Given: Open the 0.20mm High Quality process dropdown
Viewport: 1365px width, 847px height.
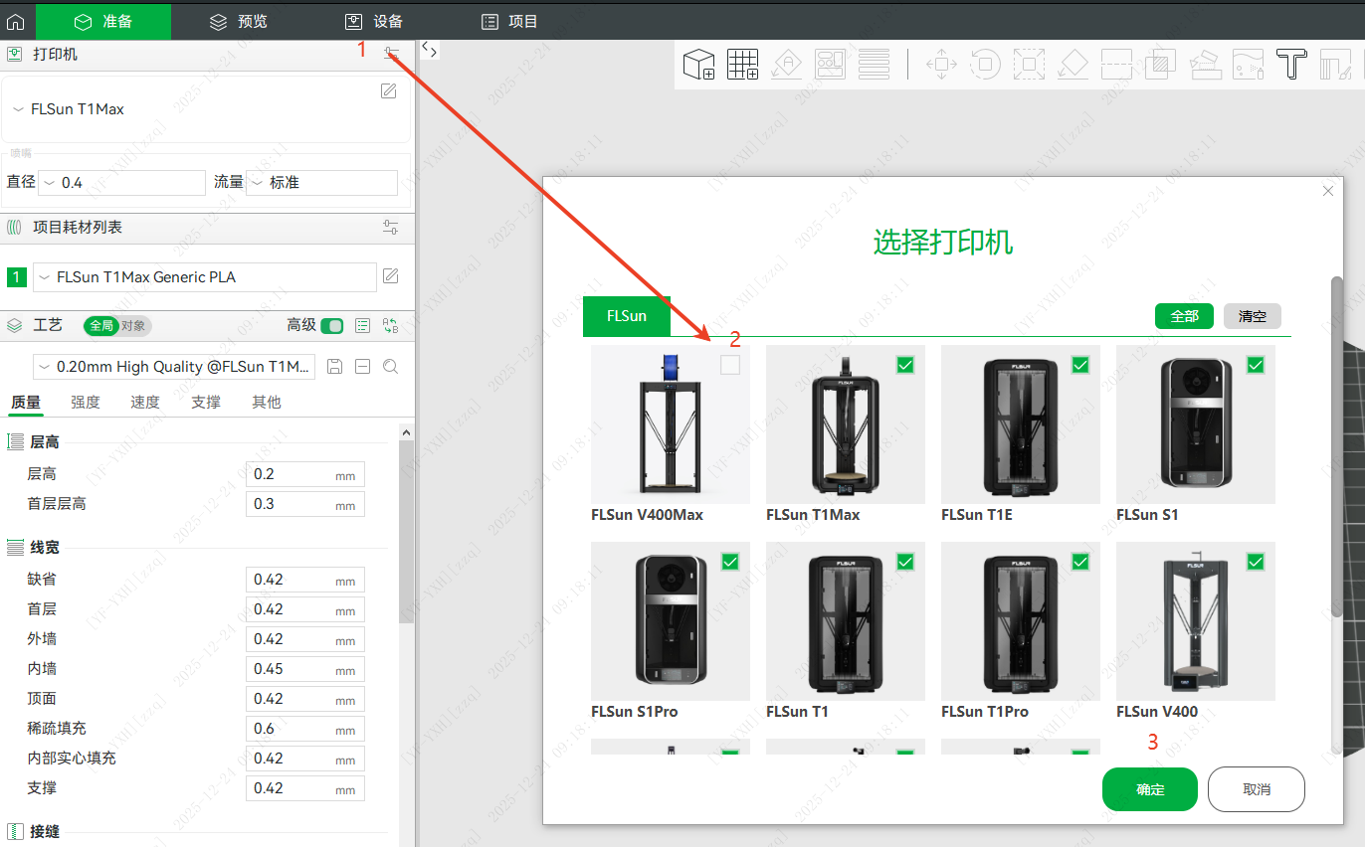Looking at the screenshot, I should [175, 367].
